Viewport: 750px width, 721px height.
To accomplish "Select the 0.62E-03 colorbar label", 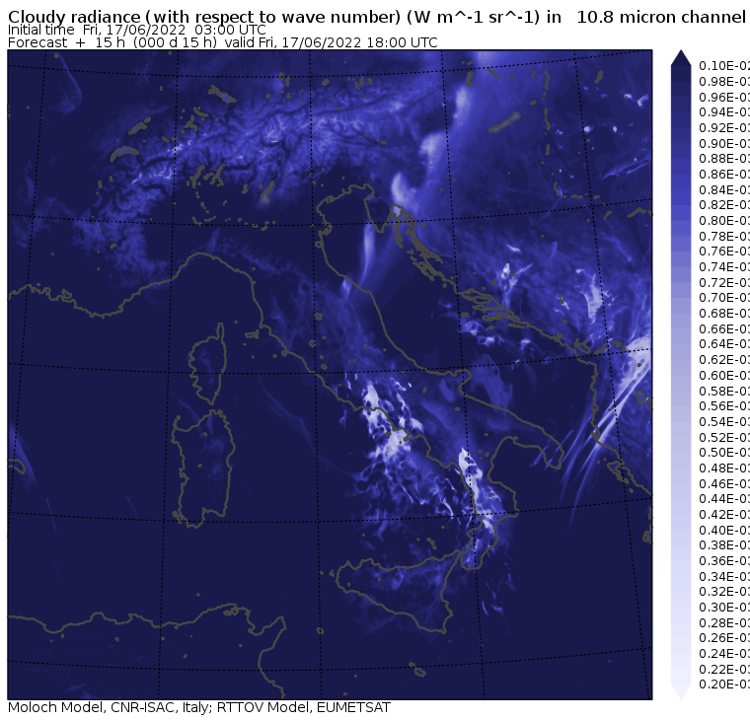I will [724, 360].
